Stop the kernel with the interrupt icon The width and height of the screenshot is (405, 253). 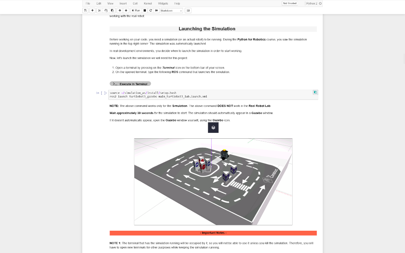tap(145, 10)
